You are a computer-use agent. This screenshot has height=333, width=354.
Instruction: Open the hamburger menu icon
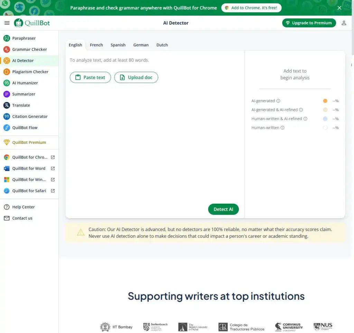[7, 23]
